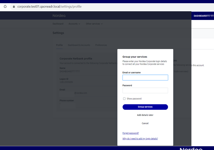Click the Nordea logo in header

pyautogui.click(x=59, y=16)
